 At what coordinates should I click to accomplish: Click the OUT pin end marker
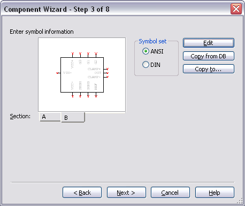[108, 73]
